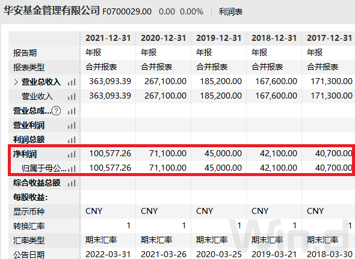This screenshot has width=355, height=259.
Task: Open chart icon for 综合收益总额 row
Action: tap(72, 183)
